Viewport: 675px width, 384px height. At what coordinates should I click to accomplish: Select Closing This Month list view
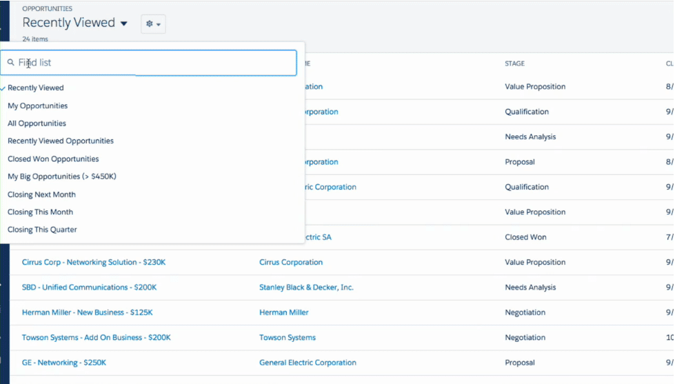click(x=41, y=212)
